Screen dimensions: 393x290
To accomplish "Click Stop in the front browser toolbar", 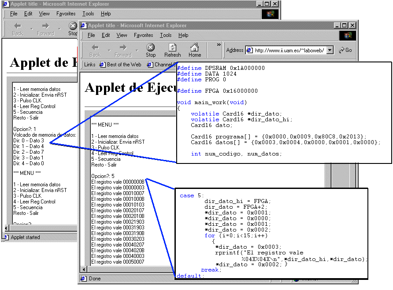I will coord(151,51).
